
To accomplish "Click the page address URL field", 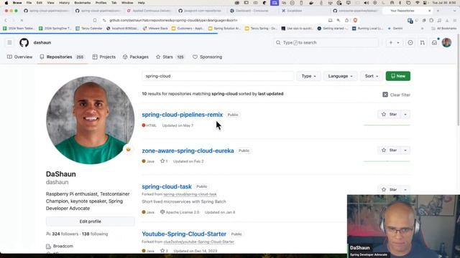I will click(217, 20).
